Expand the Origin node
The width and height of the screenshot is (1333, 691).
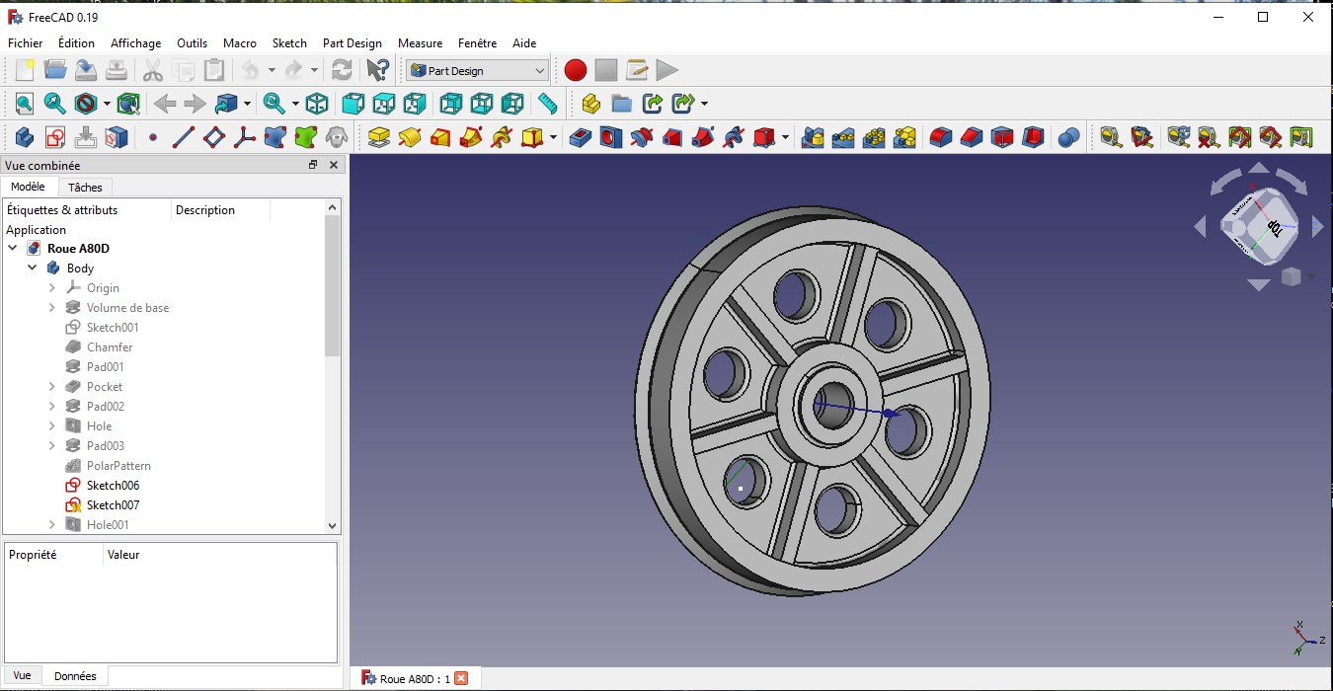point(52,288)
